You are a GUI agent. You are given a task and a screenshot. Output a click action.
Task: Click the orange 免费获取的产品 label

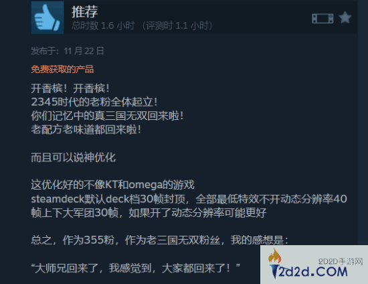click(62, 69)
